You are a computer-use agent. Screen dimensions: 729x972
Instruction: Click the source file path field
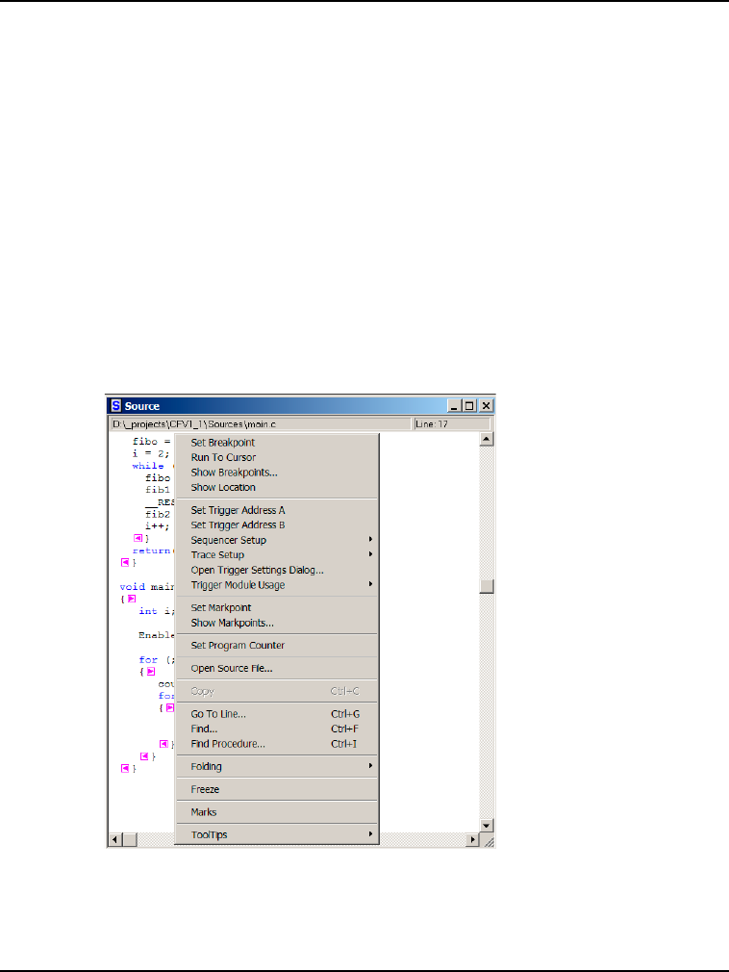[260, 424]
